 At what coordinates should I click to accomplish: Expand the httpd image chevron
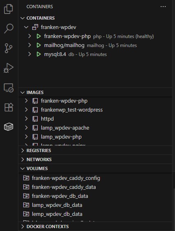[26, 119]
